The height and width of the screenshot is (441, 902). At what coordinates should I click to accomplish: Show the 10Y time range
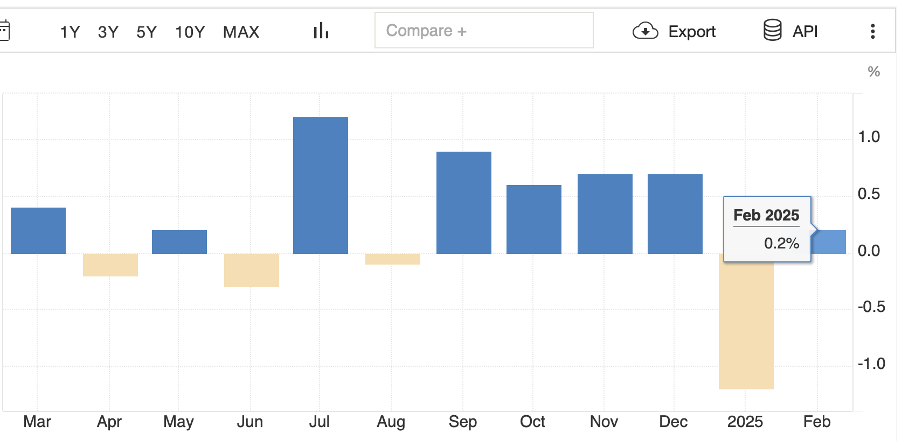coord(190,32)
